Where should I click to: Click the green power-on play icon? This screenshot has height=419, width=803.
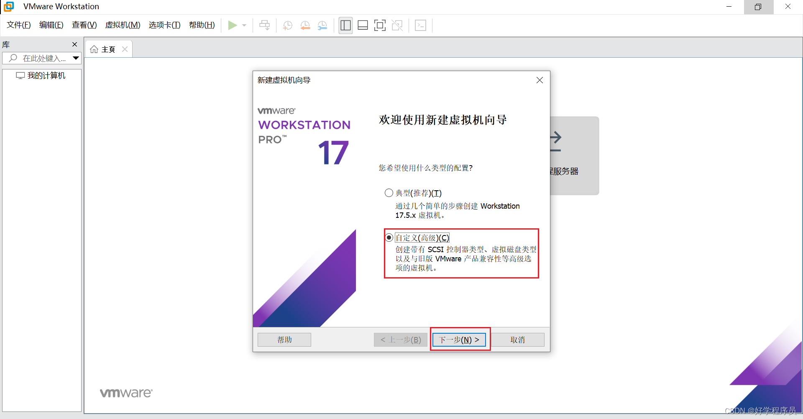click(x=233, y=26)
